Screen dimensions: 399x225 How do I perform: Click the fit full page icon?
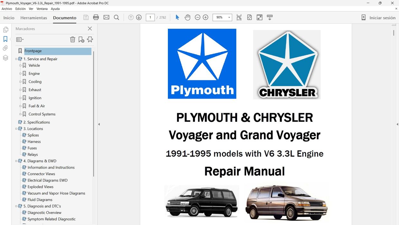tap(249, 17)
